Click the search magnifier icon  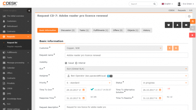point(154,4)
